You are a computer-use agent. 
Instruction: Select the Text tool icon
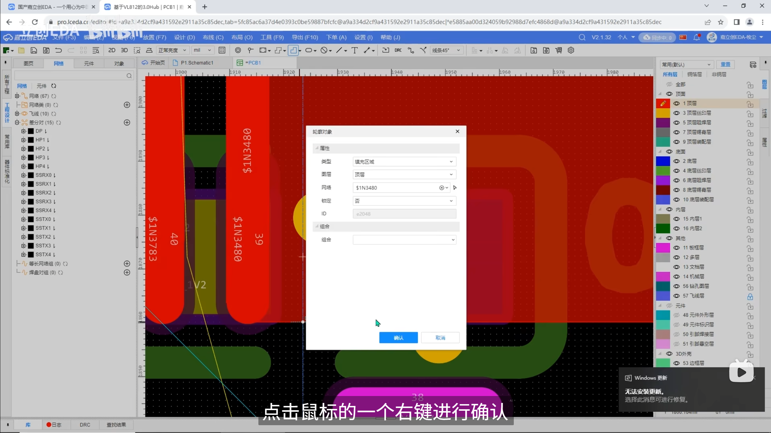[x=354, y=50]
